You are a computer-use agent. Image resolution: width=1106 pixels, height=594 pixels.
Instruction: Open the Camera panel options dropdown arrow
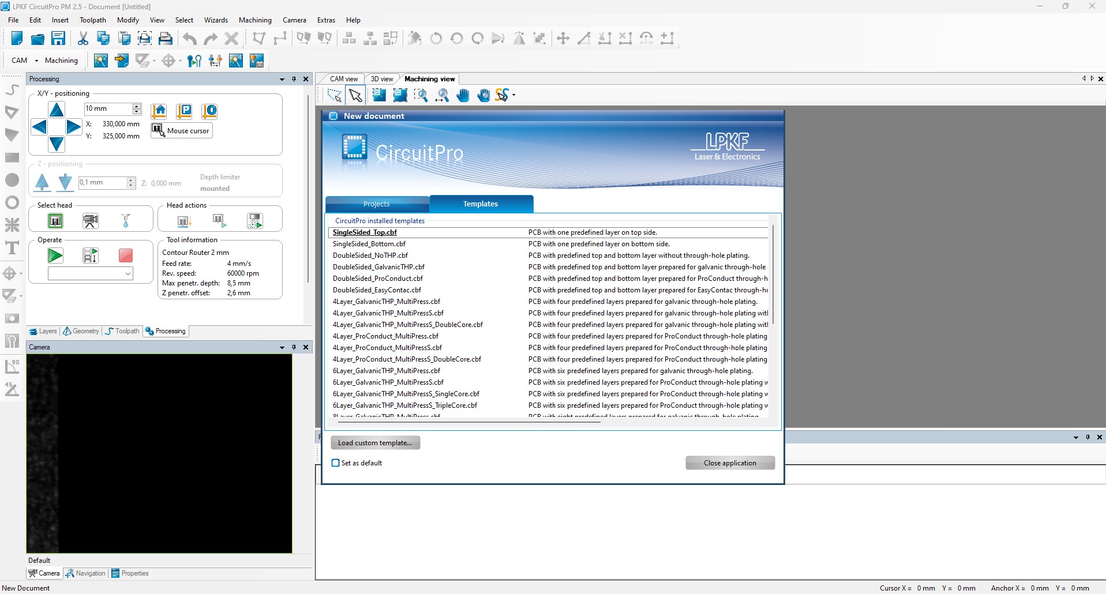click(x=282, y=347)
